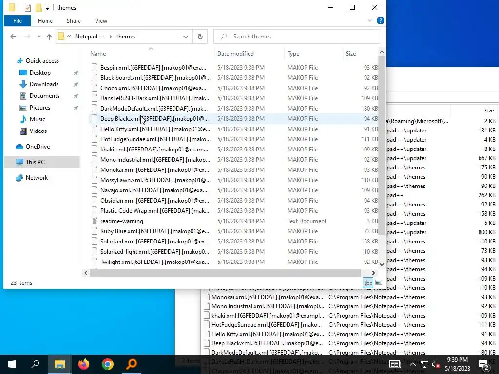Viewport: 499px width, 374px height.
Task: Open Explorer help icon
Action: tap(380, 20)
